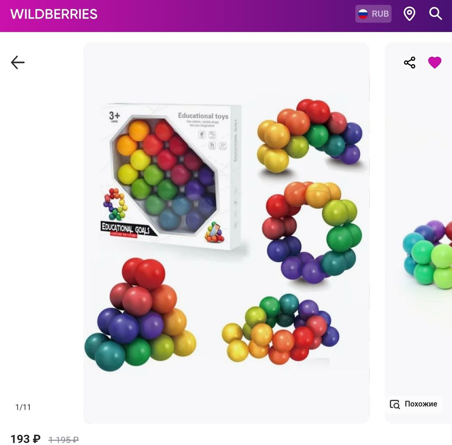The image size is (452, 445).
Task: Click the similar search icon beside Похожие
Action: coord(395,404)
